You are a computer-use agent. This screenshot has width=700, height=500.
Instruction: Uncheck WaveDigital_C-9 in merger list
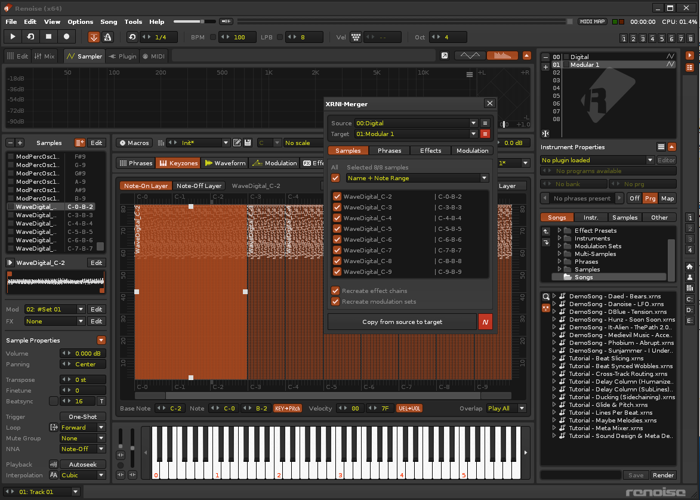[x=337, y=271]
